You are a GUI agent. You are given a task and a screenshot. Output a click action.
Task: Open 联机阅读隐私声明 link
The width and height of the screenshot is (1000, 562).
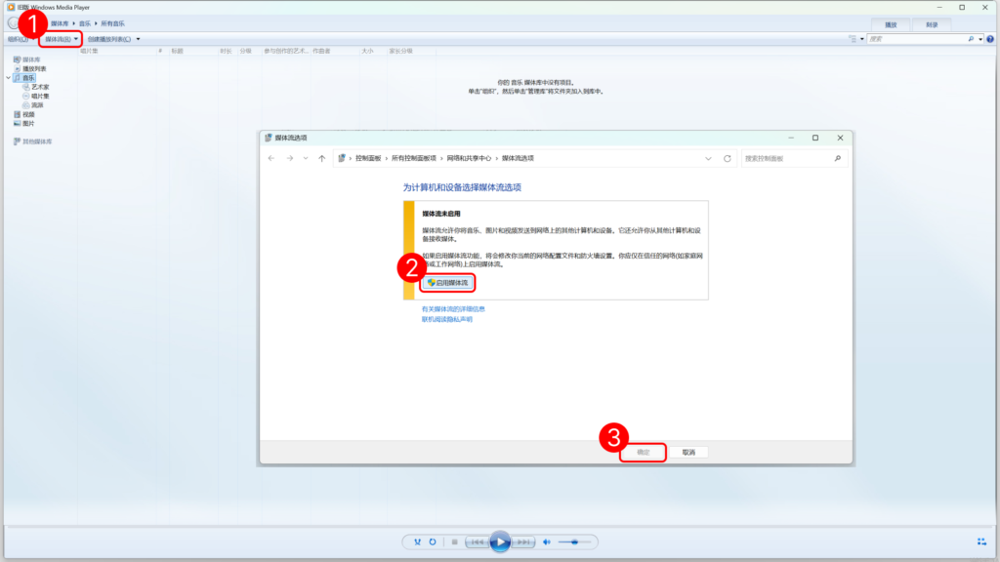[x=447, y=319]
